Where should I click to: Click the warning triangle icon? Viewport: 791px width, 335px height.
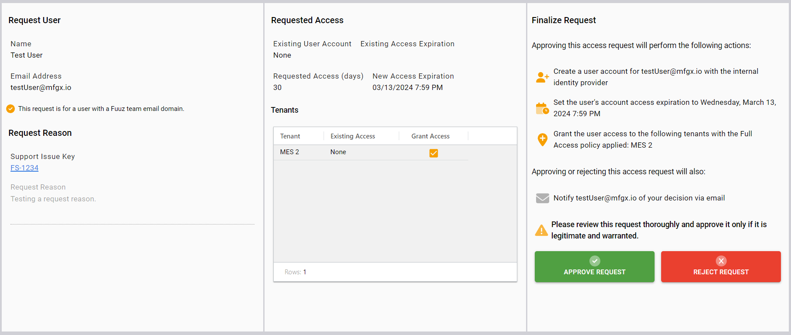(x=541, y=230)
